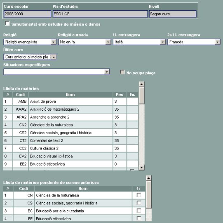Click code cell AMA2
Screen dimensions: 223x223
[x=21, y=109]
